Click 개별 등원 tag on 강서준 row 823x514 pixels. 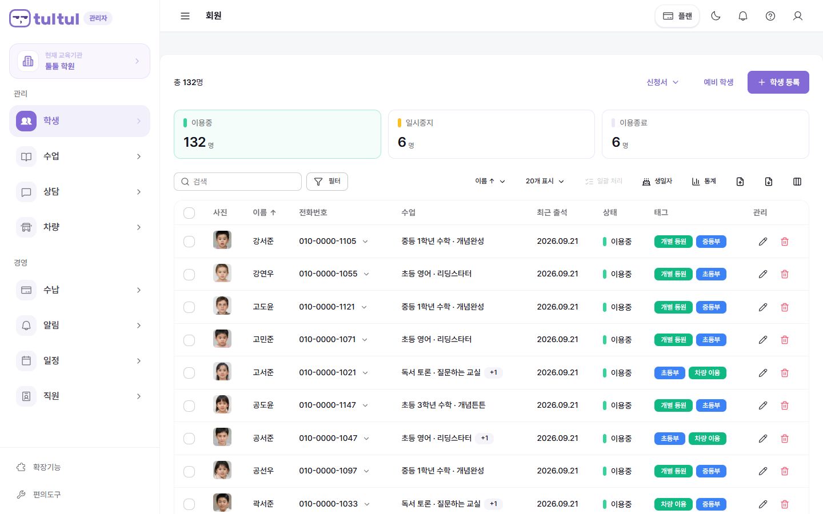coord(673,242)
